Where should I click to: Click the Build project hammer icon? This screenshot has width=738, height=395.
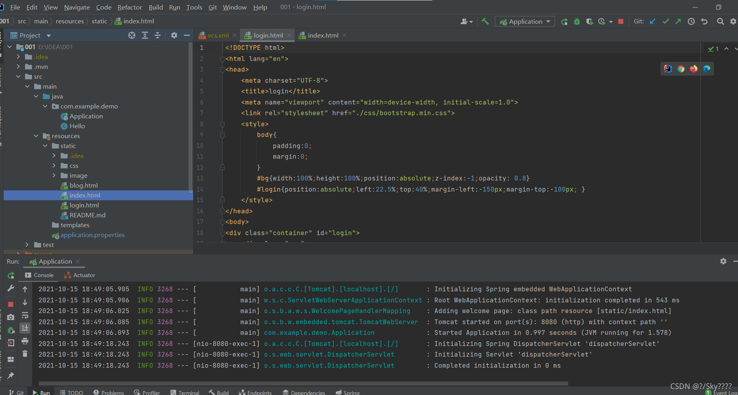click(x=485, y=21)
